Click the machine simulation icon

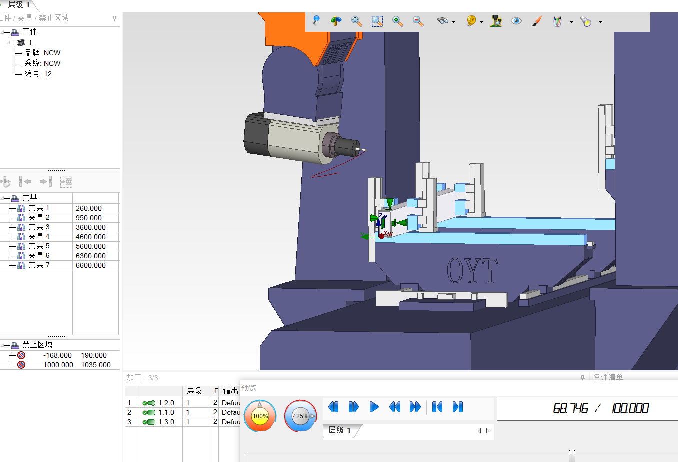point(496,21)
